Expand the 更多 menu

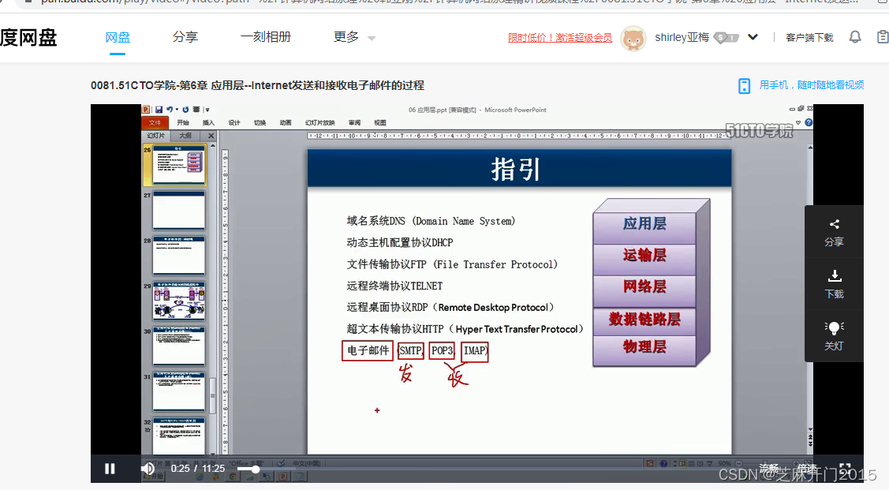coord(354,37)
